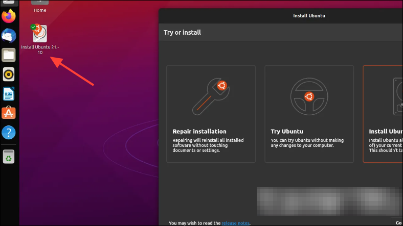Open the Trash in the dock
This screenshot has width=403, height=226.
[x=9, y=157]
